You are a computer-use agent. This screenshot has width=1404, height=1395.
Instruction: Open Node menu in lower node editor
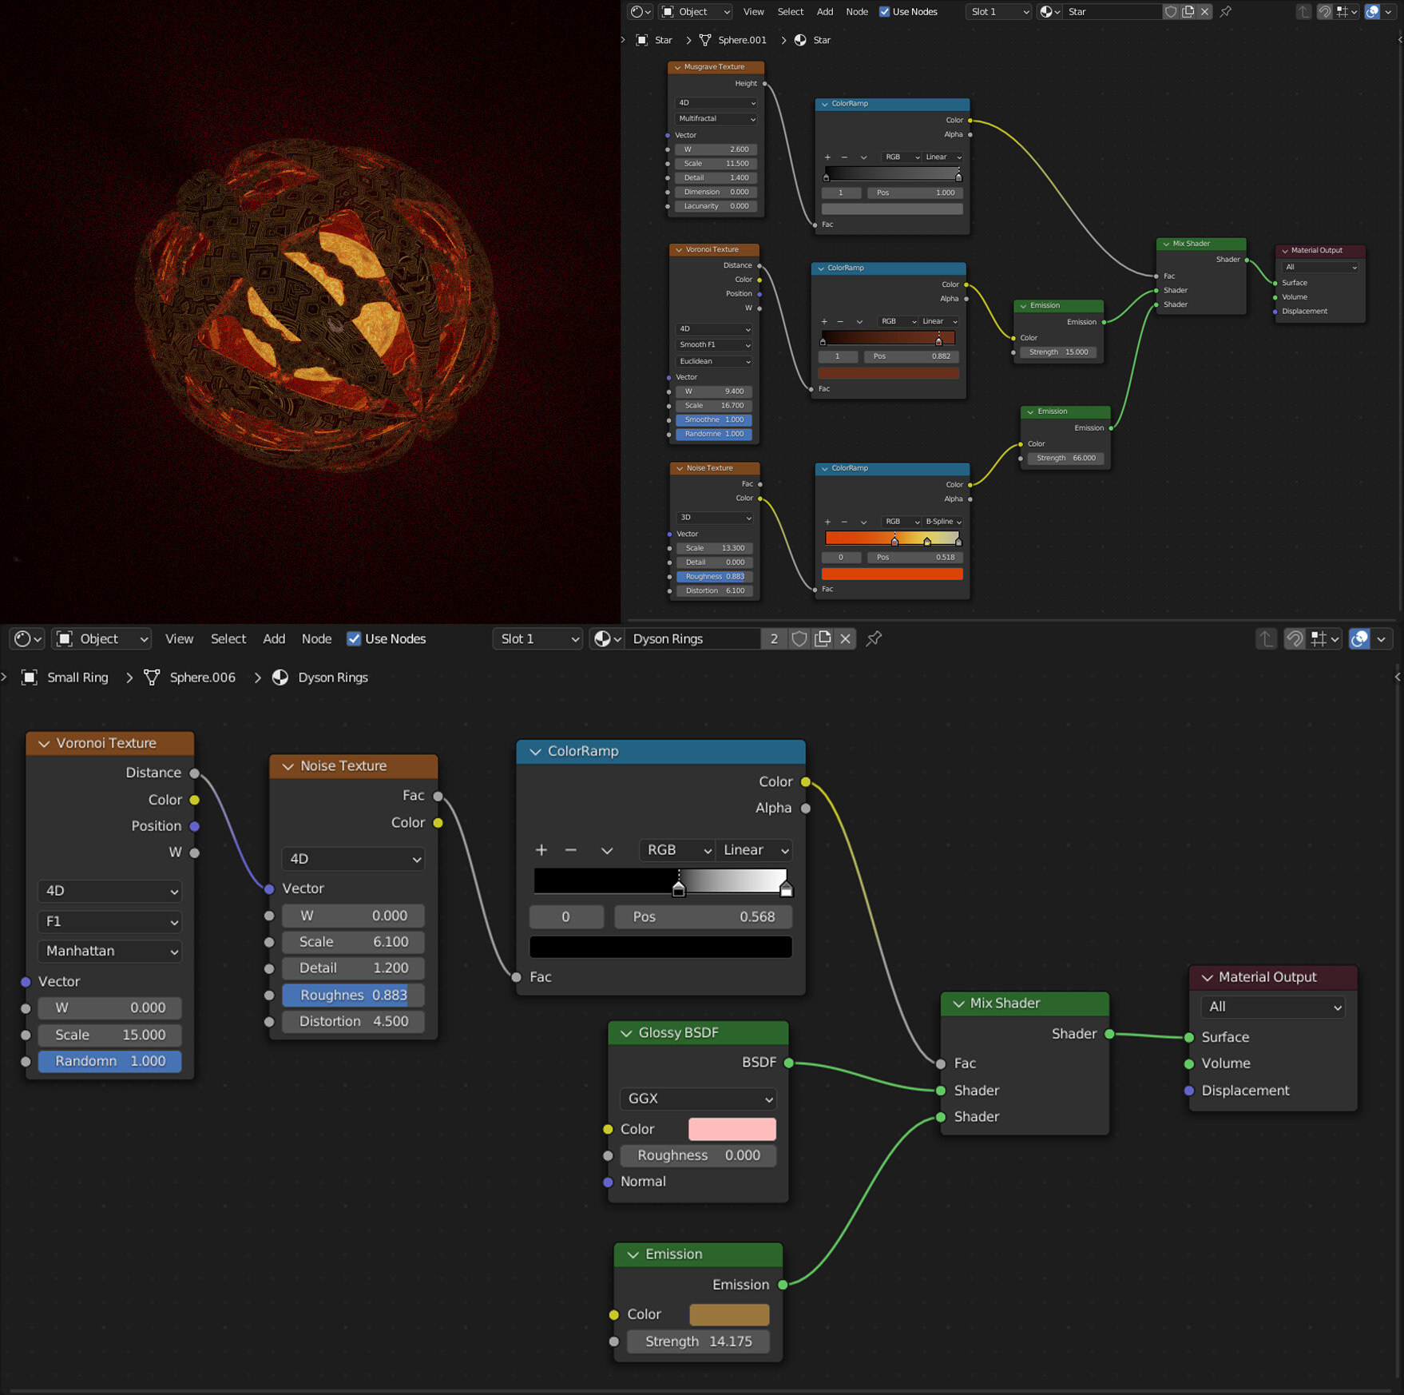316,638
